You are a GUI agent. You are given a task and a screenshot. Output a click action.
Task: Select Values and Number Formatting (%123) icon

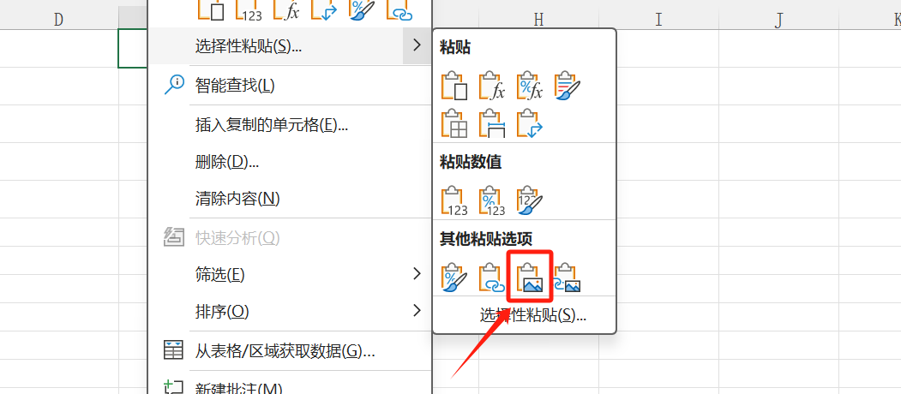(x=492, y=200)
